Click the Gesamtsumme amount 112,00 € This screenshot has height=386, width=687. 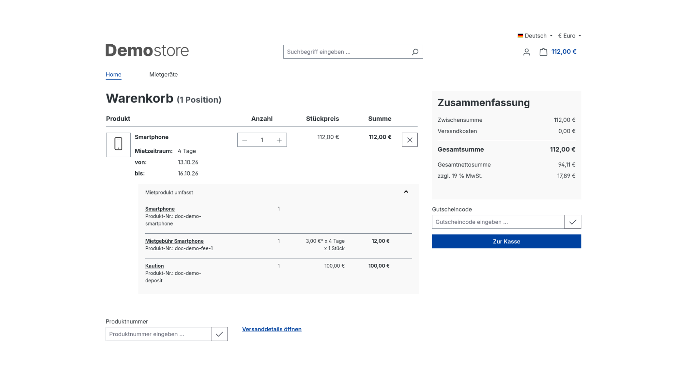coord(562,149)
